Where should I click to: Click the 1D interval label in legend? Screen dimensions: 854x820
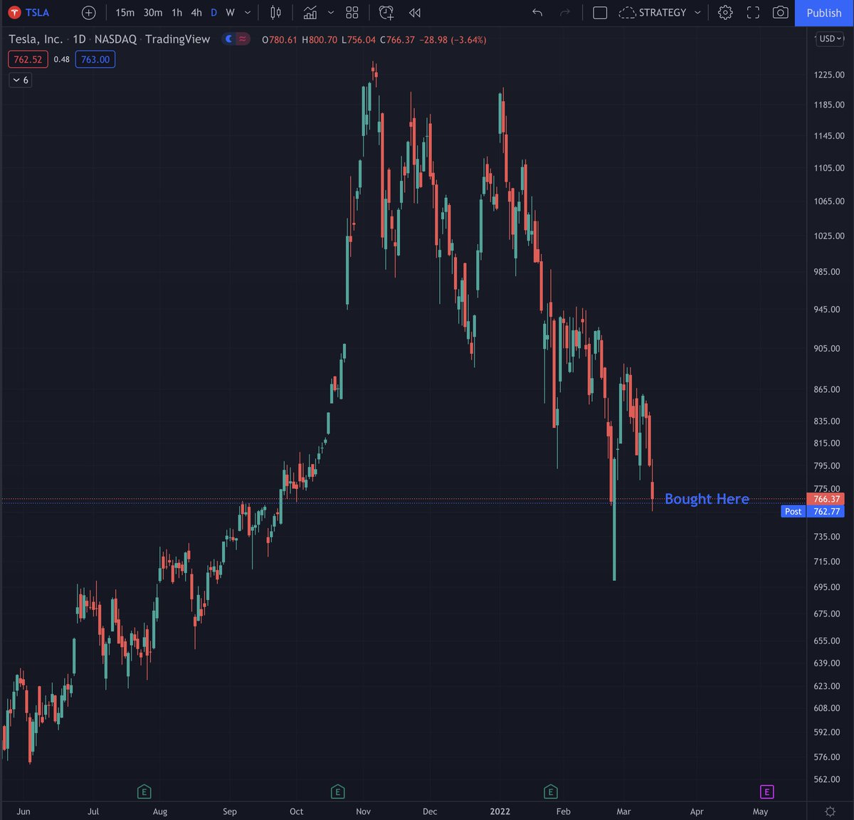click(x=79, y=39)
